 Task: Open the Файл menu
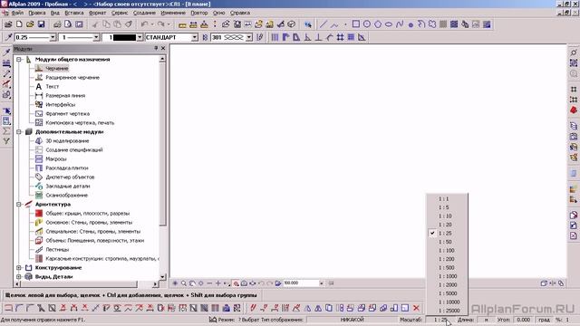point(17,13)
